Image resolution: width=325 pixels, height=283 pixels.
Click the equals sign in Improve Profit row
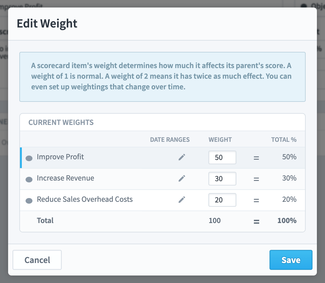pos(256,158)
